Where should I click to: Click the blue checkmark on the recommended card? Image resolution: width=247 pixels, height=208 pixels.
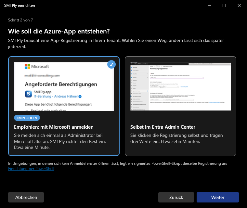tap(111, 64)
